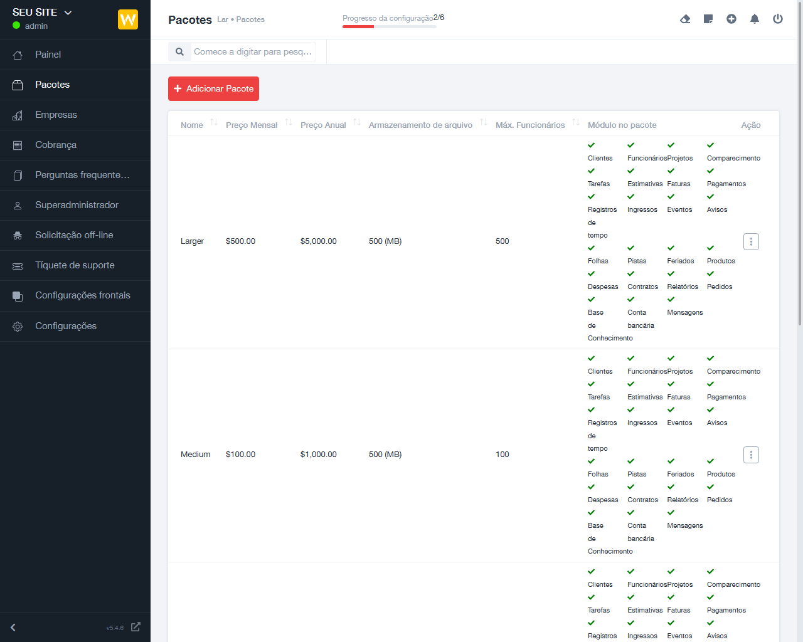Click the Adicionar Pacote button
Screen dimensions: 803x642
pos(213,88)
